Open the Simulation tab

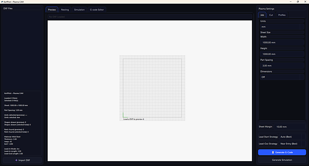pos(79,10)
